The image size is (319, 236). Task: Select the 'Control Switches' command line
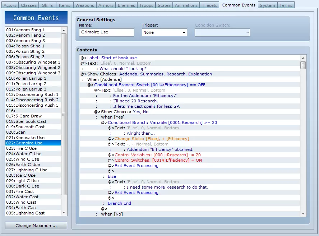(158, 160)
